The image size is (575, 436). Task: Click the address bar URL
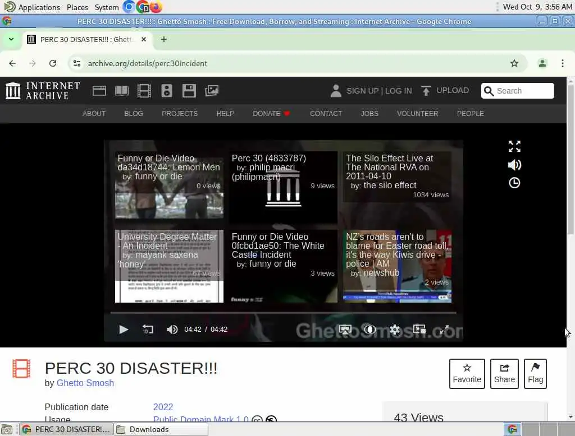pyautogui.click(x=148, y=63)
